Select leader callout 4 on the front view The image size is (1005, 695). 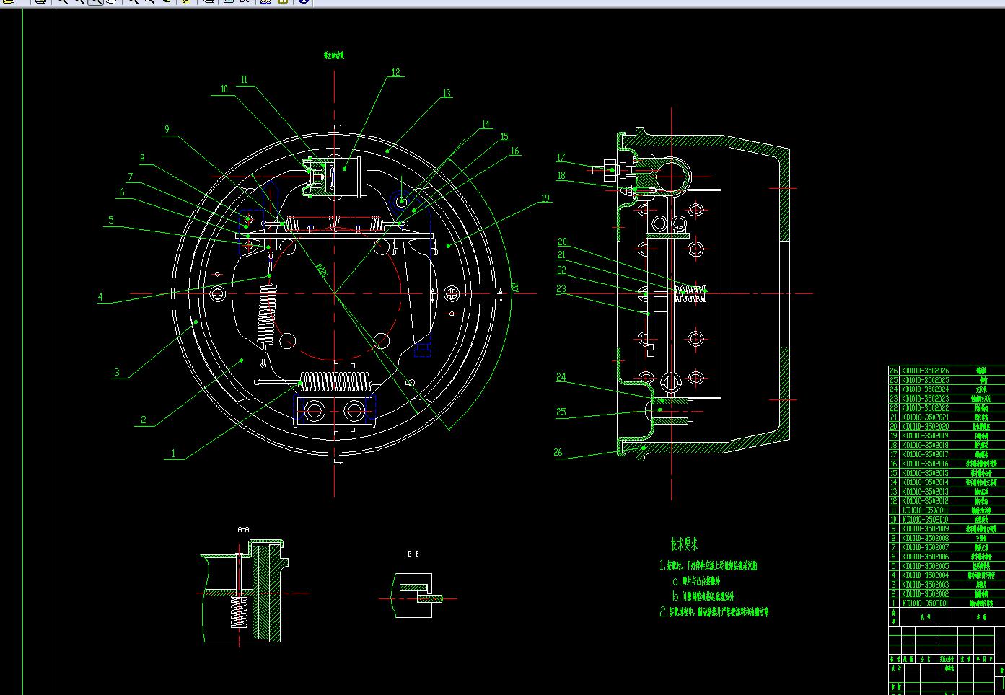coord(100,297)
